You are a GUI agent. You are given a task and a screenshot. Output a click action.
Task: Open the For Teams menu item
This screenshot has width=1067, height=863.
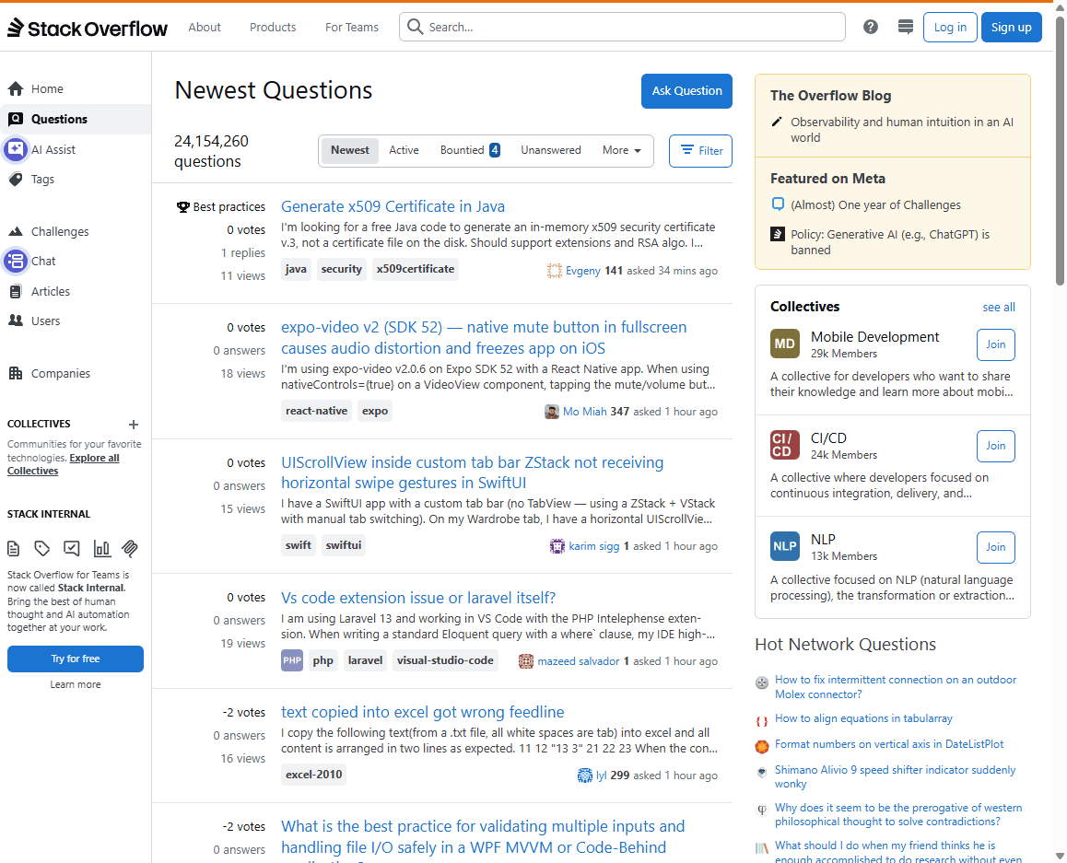pyautogui.click(x=352, y=28)
